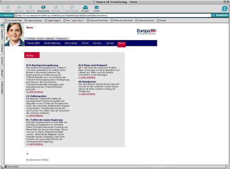Open the Verlauf side tab

[x=2, y=48]
